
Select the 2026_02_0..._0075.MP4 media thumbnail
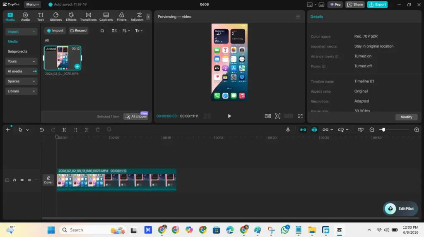coord(63,58)
